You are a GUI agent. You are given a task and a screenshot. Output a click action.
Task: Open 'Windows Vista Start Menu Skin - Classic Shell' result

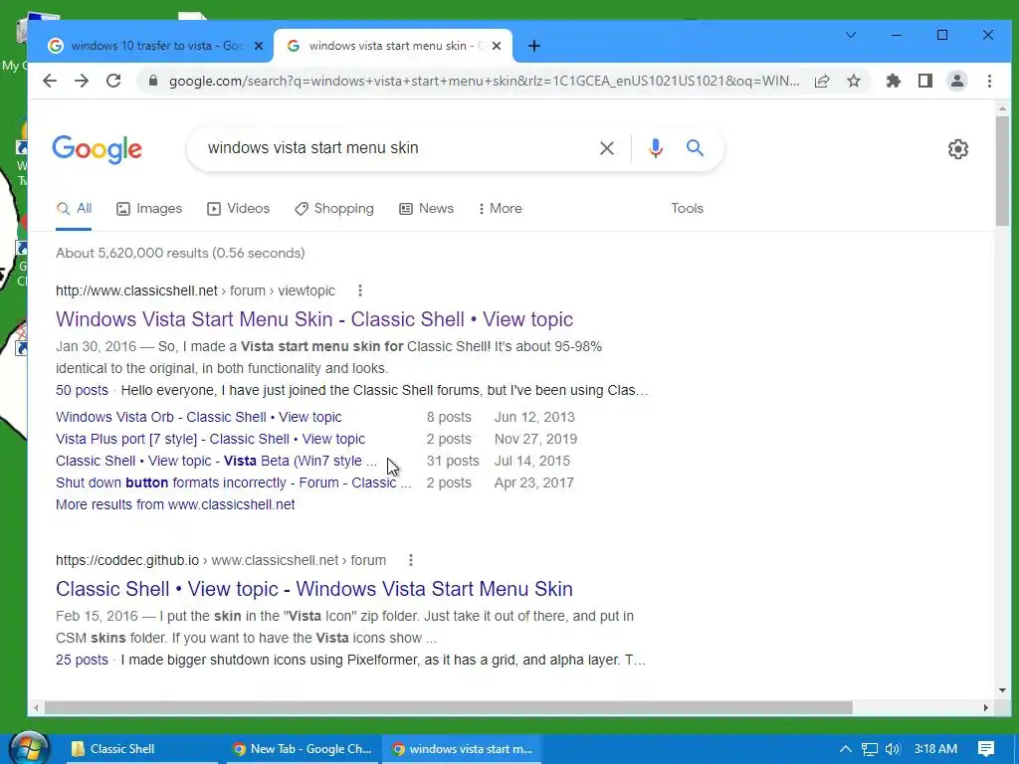coord(314,319)
